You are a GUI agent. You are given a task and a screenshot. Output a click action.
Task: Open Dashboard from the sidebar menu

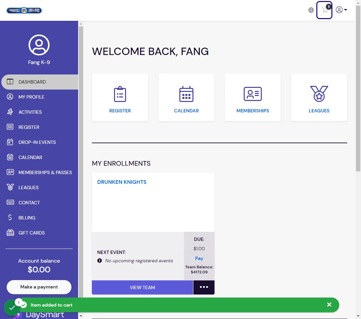(40, 82)
